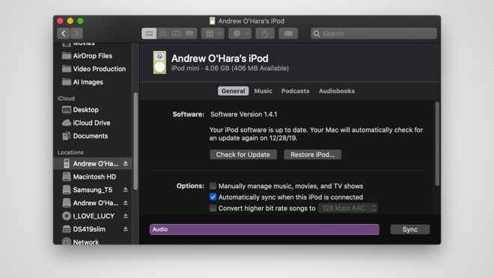Click the Share toolbar icon
The height and width of the screenshot is (278, 494).
click(x=265, y=34)
